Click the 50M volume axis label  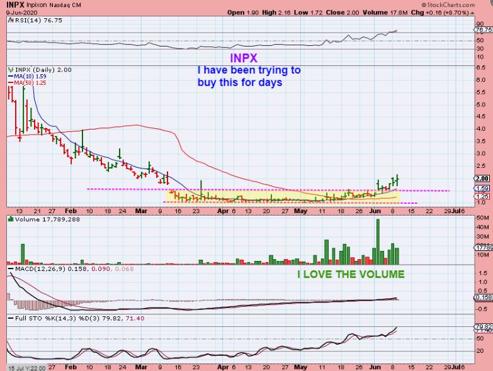[x=483, y=218]
